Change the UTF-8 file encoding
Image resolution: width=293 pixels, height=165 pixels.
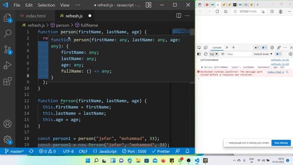[68, 151]
